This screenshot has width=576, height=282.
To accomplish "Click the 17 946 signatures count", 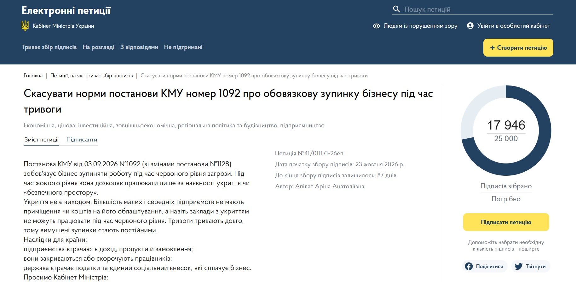I will pos(506,125).
